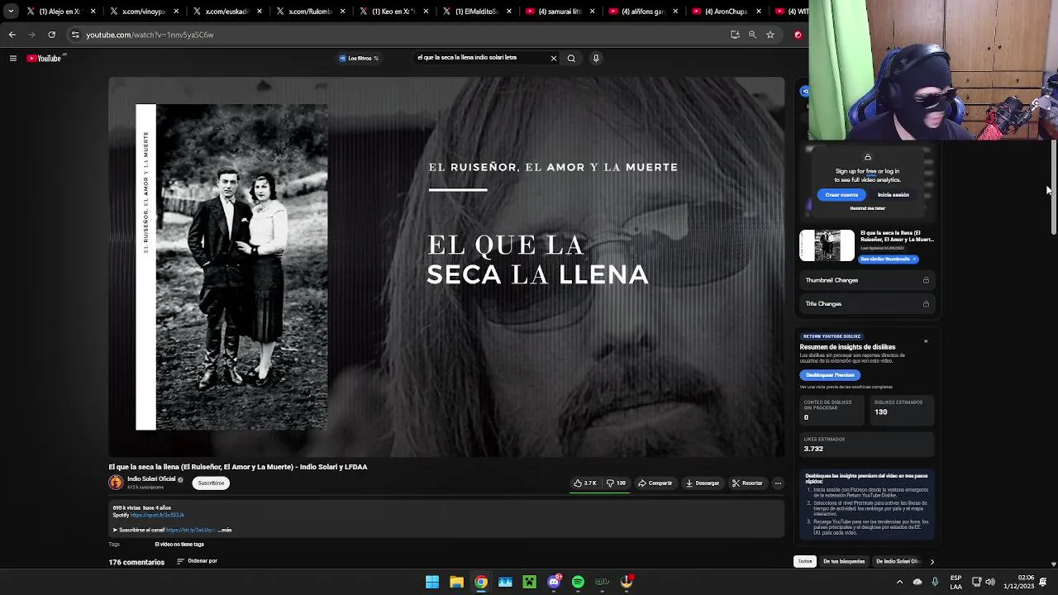Open the Windows Start menu
This screenshot has height=595, width=1058.
click(432, 582)
